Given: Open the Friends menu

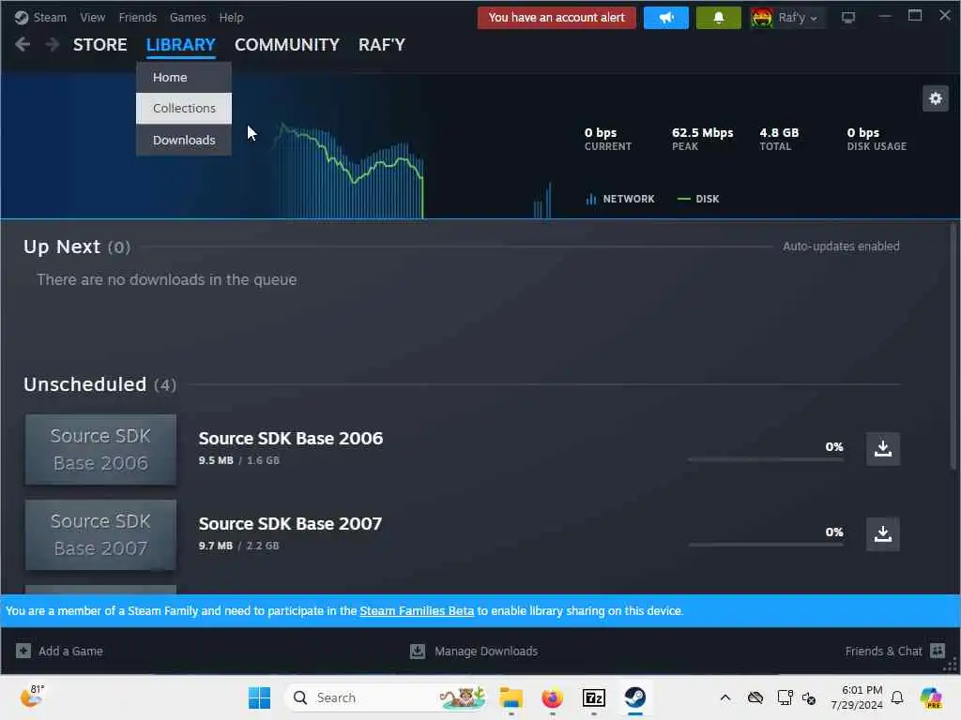Looking at the screenshot, I should pyautogui.click(x=137, y=17).
